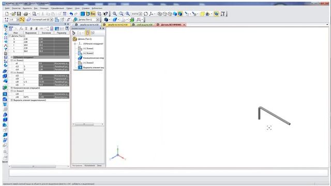This screenshot has height=186, width=331.
Task: Click the bent rod 3D model in viewport
Action: click(x=274, y=115)
